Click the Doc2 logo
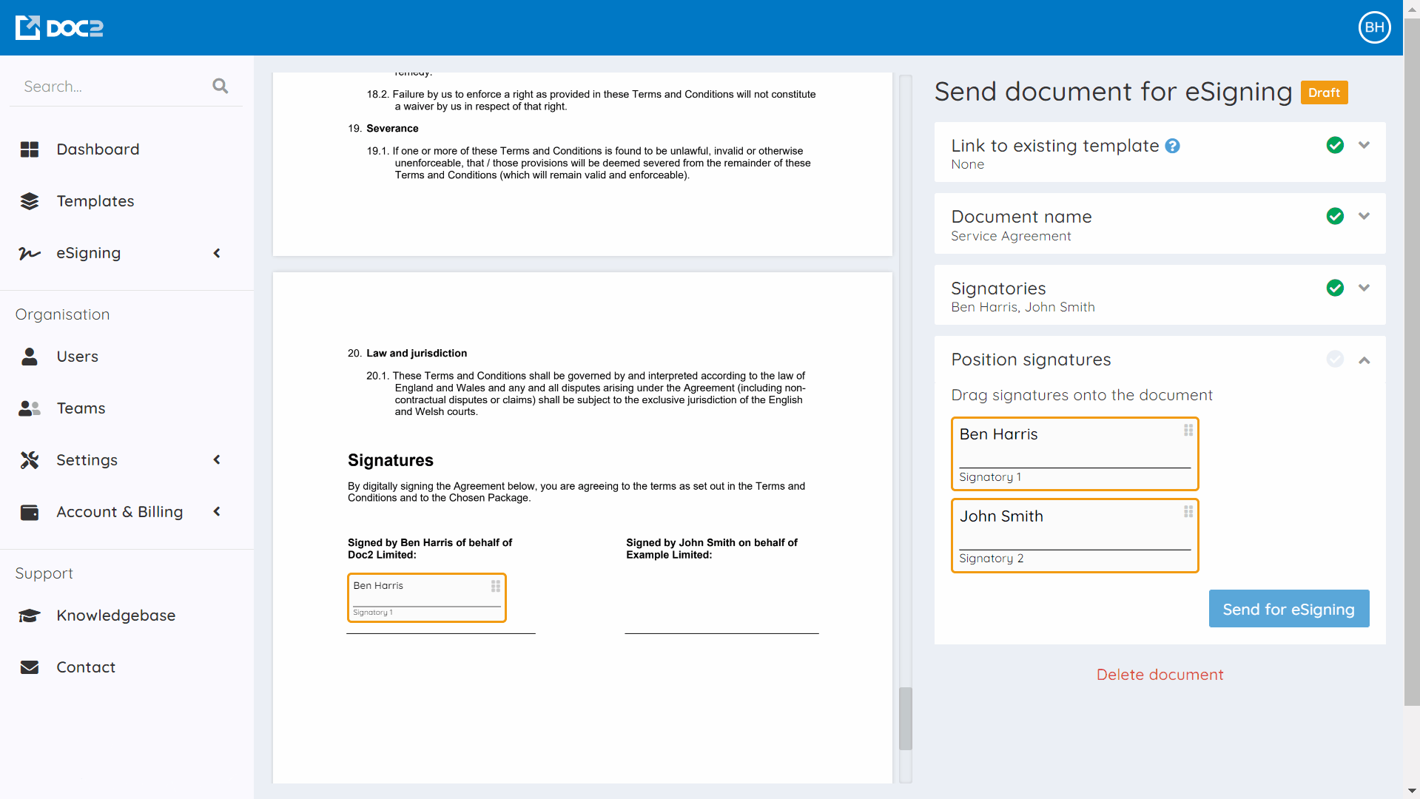Image resolution: width=1420 pixels, height=799 pixels. [59, 27]
